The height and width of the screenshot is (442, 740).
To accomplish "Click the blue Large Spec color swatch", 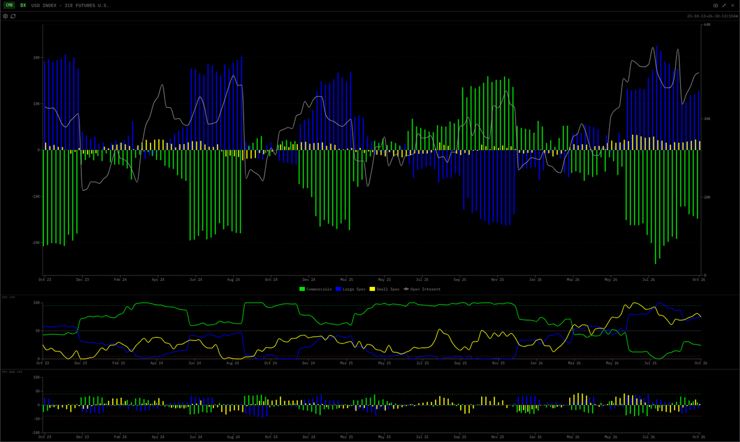I will (339, 289).
